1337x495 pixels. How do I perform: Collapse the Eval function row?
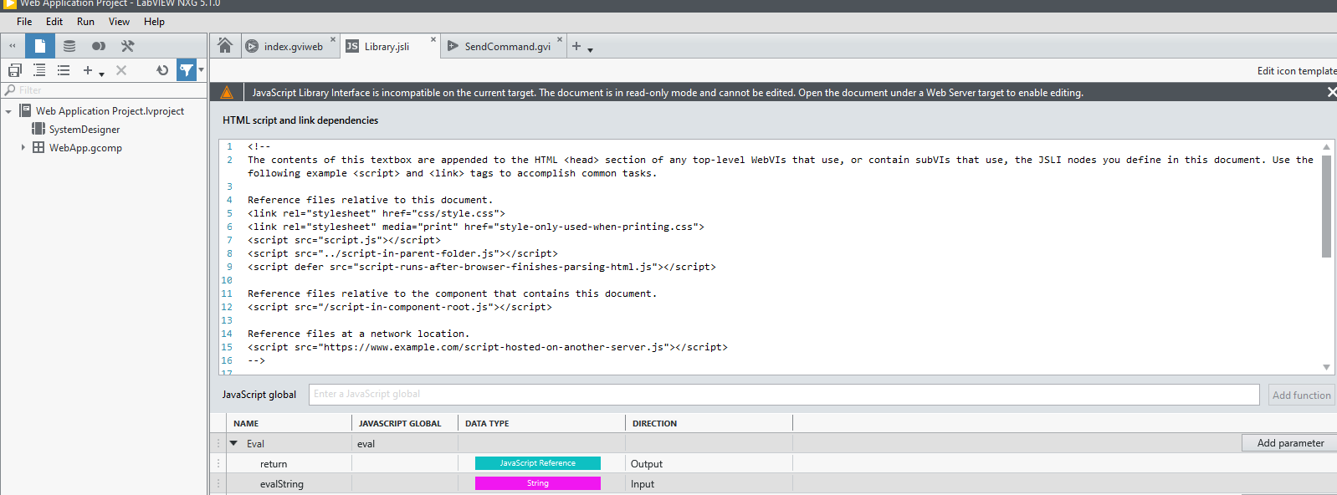(234, 443)
